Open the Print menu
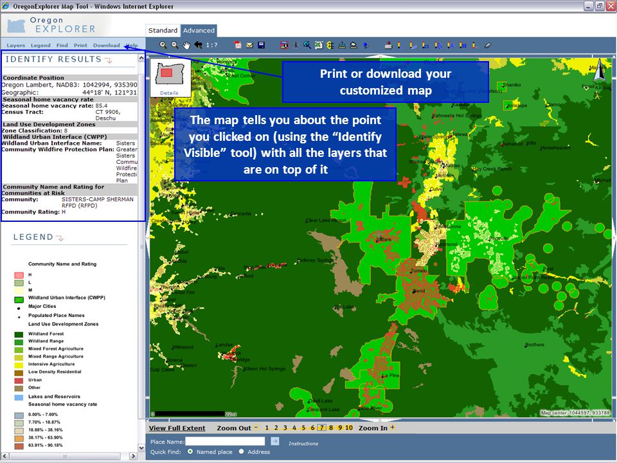This screenshot has height=463, width=617. [80, 45]
